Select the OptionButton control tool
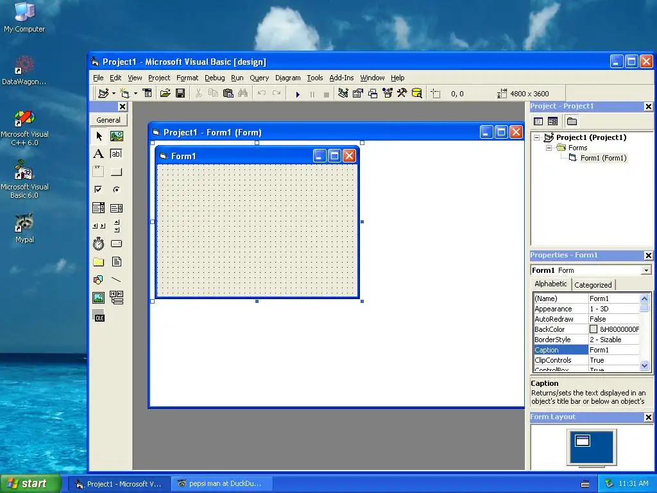The width and height of the screenshot is (657, 493). point(117,189)
